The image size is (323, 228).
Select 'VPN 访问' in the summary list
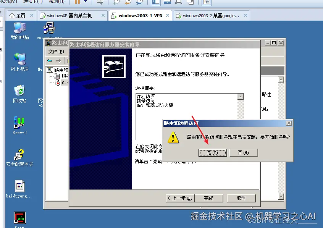point(145,96)
